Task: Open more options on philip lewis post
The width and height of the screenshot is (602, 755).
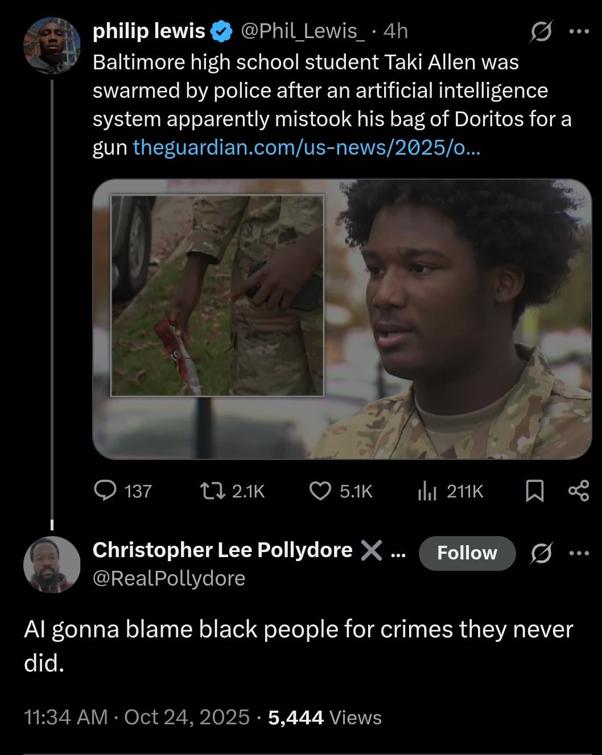Action: (x=579, y=32)
